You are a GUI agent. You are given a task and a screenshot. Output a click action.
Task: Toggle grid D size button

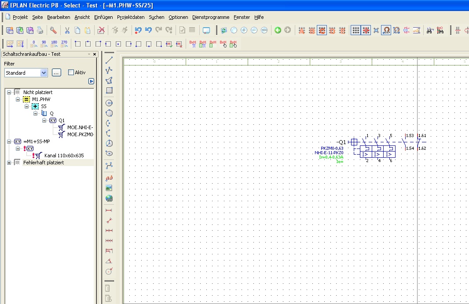[332, 30]
